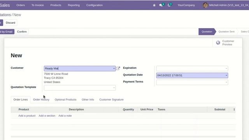Click the Taxes column header
This screenshot has height=140, width=249.
[161, 110]
